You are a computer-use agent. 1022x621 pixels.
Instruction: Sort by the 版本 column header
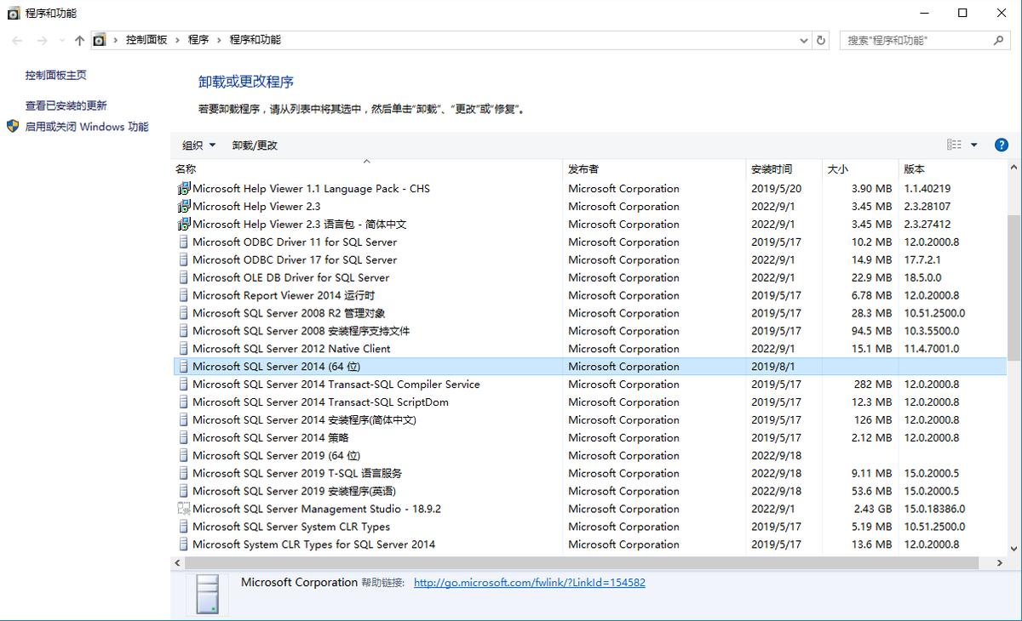(952, 169)
